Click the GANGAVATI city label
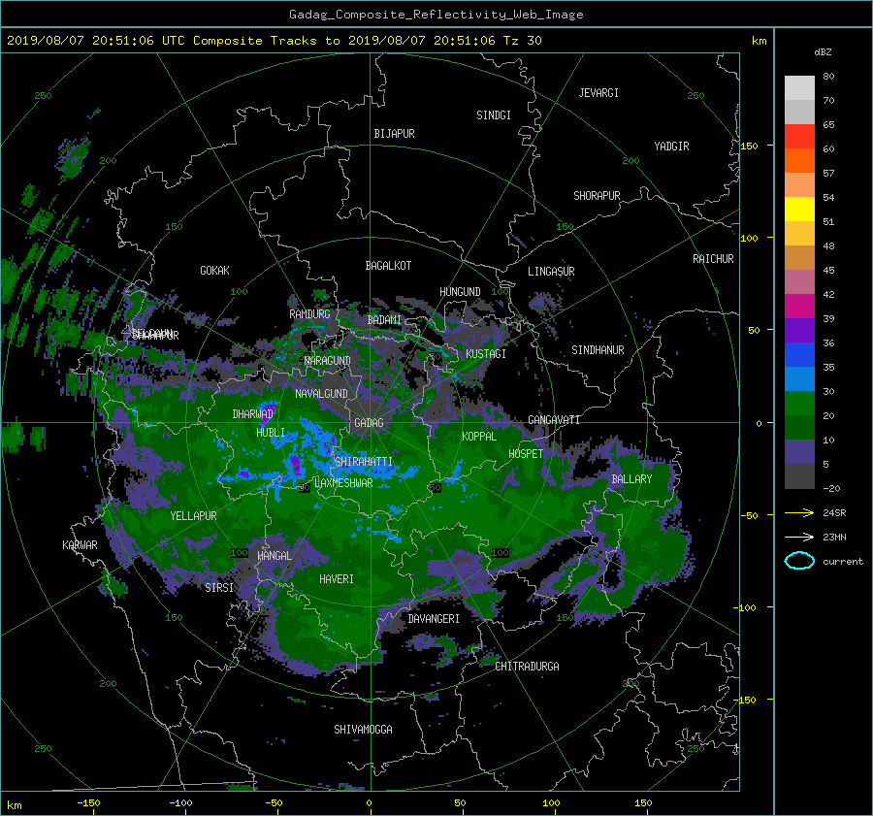Viewport: 873px width, 816px height. [x=554, y=420]
